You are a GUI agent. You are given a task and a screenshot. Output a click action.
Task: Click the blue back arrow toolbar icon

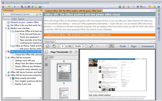pos(14,7)
